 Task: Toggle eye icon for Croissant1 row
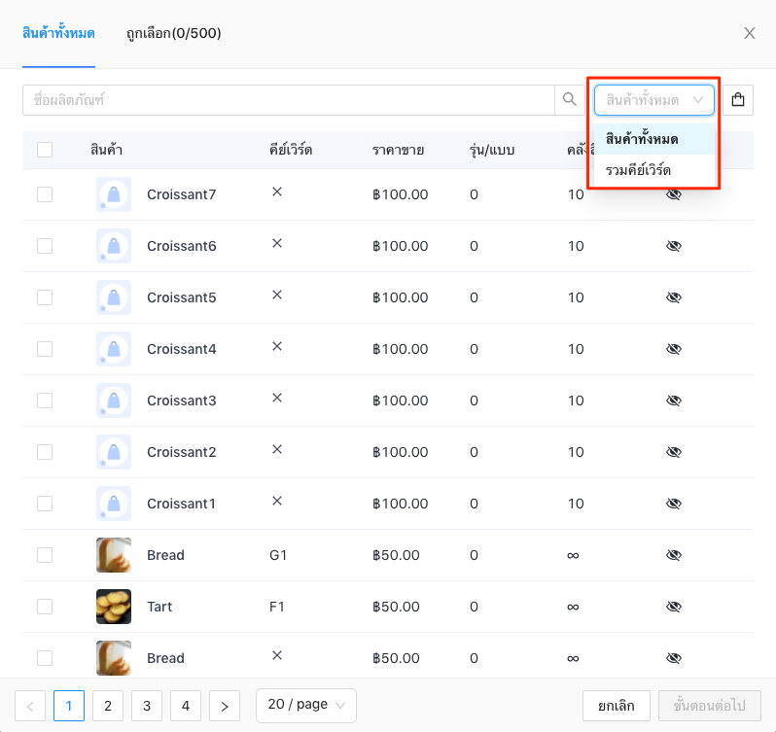click(x=674, y=504)
